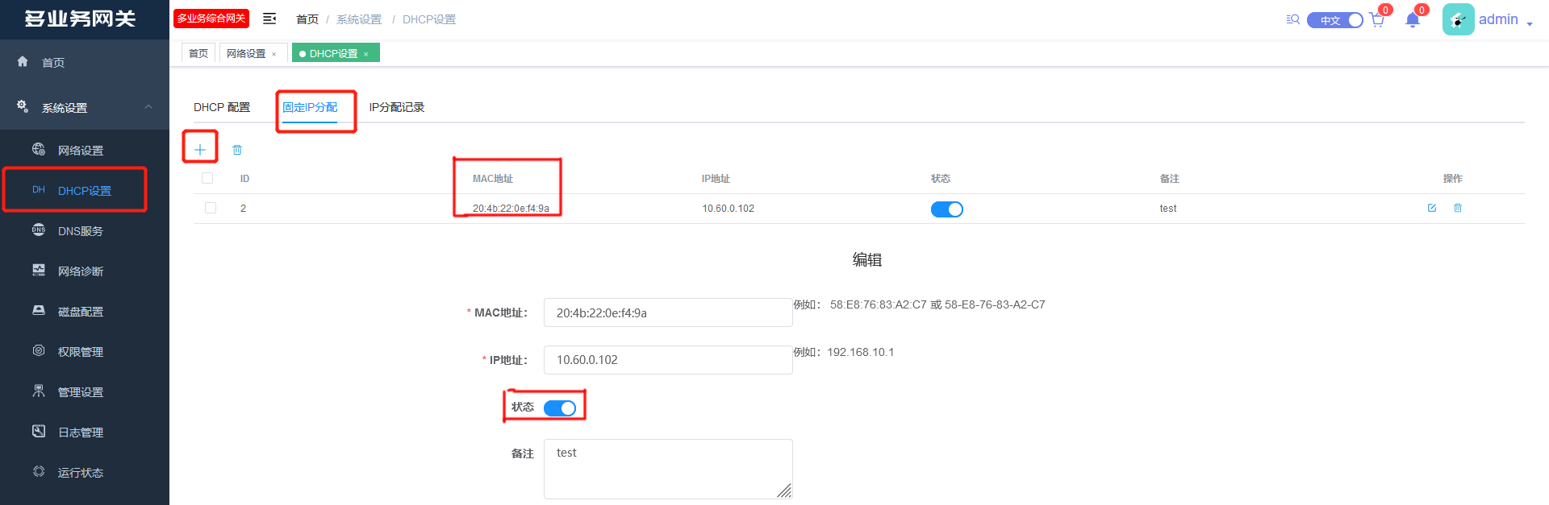Click the search icon in header
This screenshot has height=505, width=1549.
tap(1292, 19)
